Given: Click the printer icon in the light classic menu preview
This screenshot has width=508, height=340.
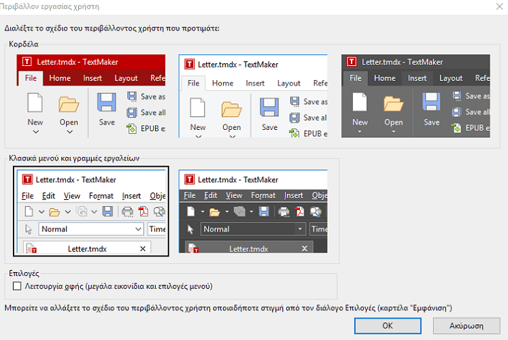Looking at the screenshot, I should 127,211.
